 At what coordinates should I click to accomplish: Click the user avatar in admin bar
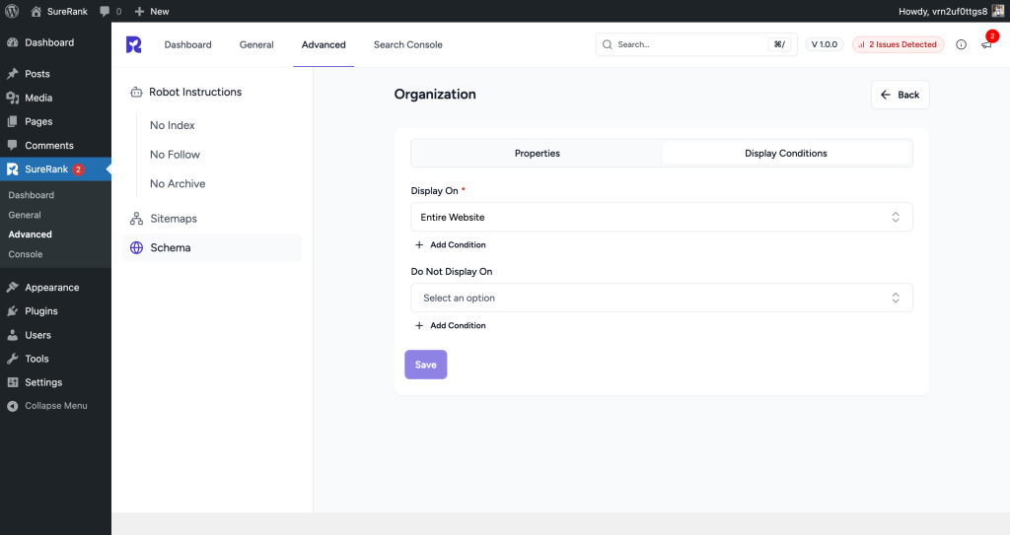pos(998,11)
